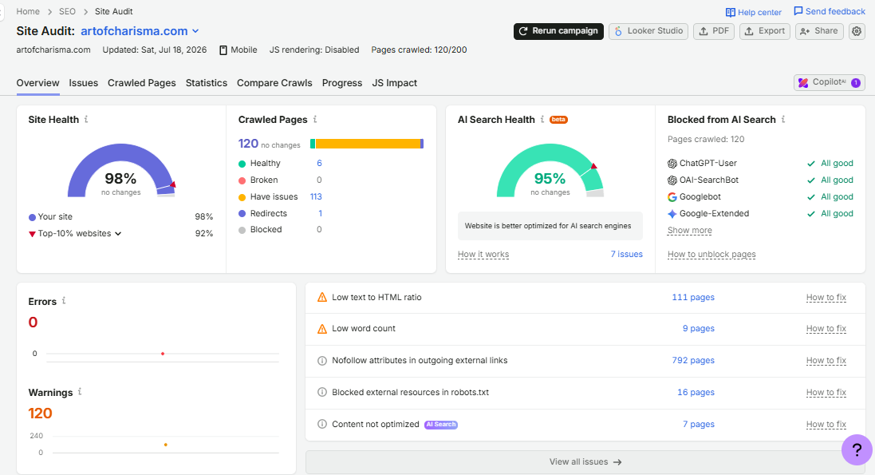The image size is (875, 475).
Task: Click the Share button
Action: pyautogui.click(x=819, y=31)
